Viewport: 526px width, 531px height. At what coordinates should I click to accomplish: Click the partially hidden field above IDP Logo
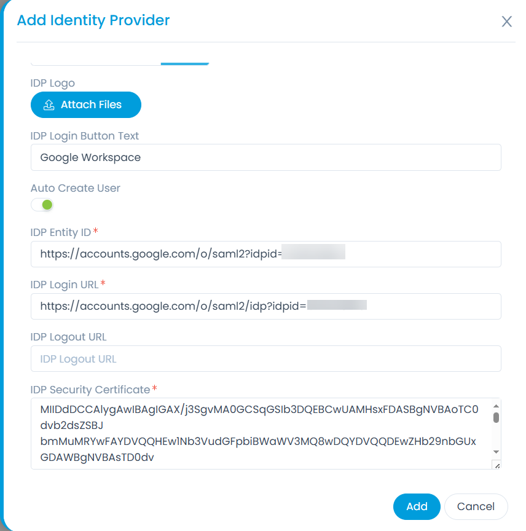click(x=95, y=62)
